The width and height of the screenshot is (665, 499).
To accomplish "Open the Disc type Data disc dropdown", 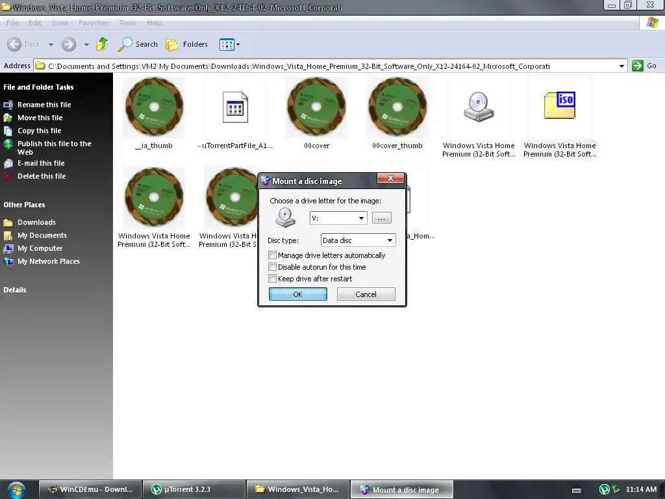I will tap(358, 240).
